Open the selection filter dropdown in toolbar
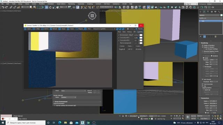Image resolution: width=223 pixels, height=125 pixels. [x=25, y=7]
